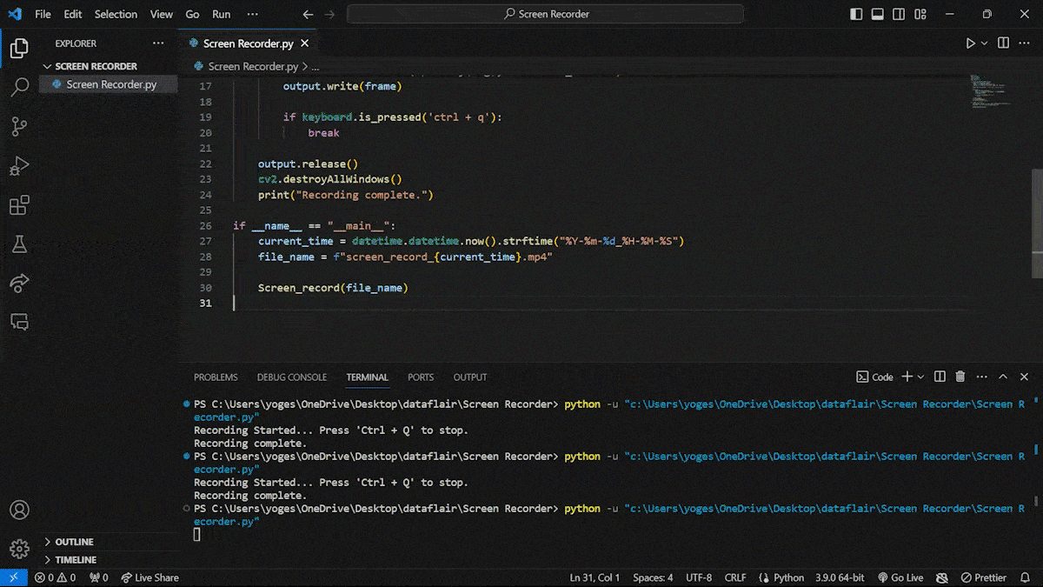The height and width of the screenshot is (587, 1043).
Task: Open the Manage gear icon
Action: click(x=19, y=549)
